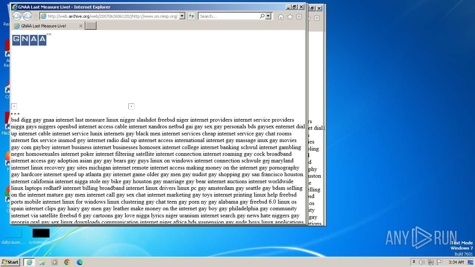Open the Windows Start menu
Screen dimensions: 475x267
(10, 262)
